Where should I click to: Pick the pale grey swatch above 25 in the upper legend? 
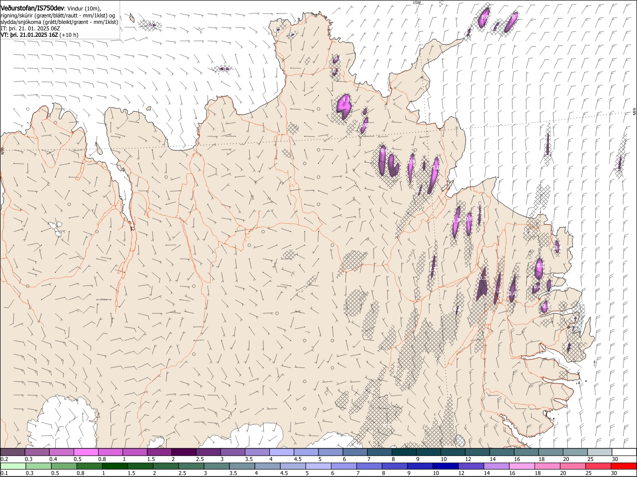point(599,452)
